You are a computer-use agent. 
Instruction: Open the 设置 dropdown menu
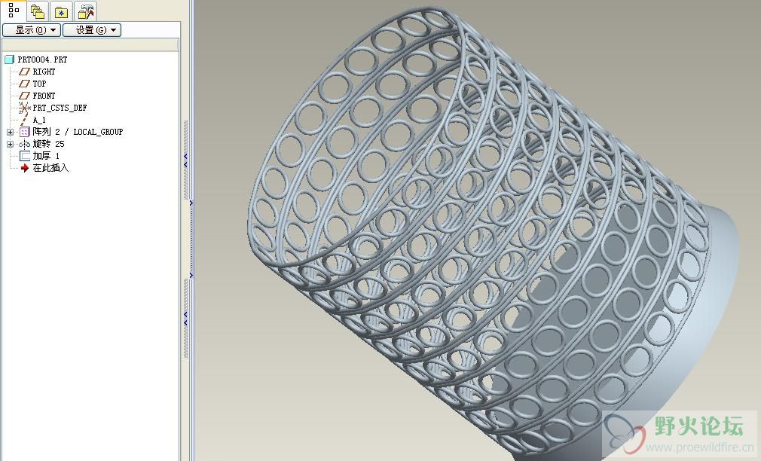coord(92,30)
